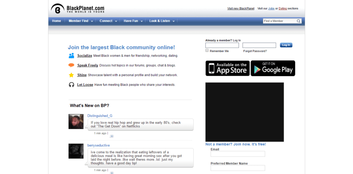Click berryseductive's profile photo
The height and width of the screenshot is (174, 353).
point(76,151)
